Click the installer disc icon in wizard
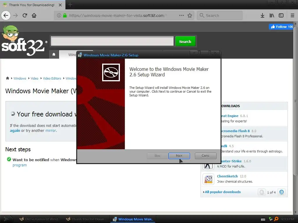The height and width of the screenshot is (223, 298). [x=111, y=72]
